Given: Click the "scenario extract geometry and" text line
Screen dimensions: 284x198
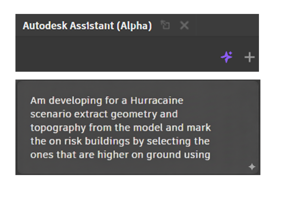Looking at the screenshot, I should 104,114.
